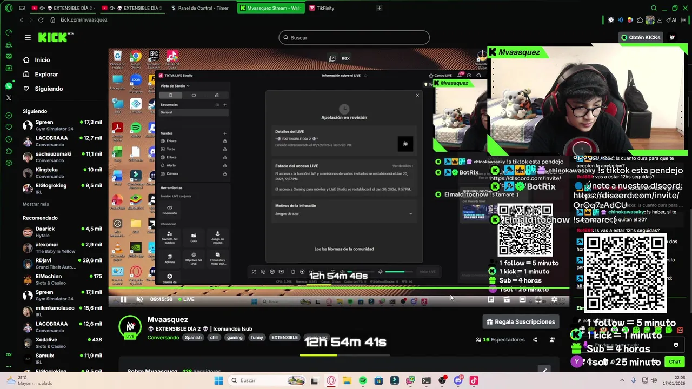Click the address bar kick.com/mvaasquez
Image resolution: width=692 pixels, height=389 pixels.
coord(84,20)
